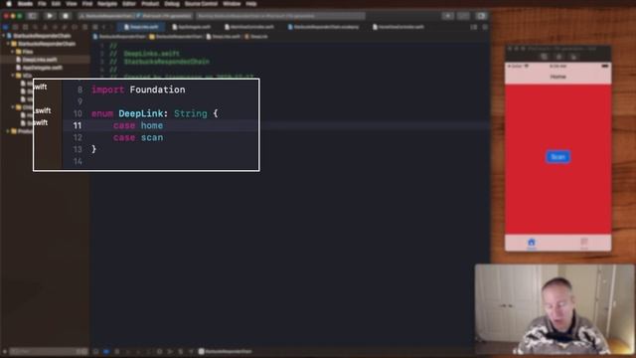Open the Editor menu
The width and height of the screenshot is (636, 358).
coord(129,4)
